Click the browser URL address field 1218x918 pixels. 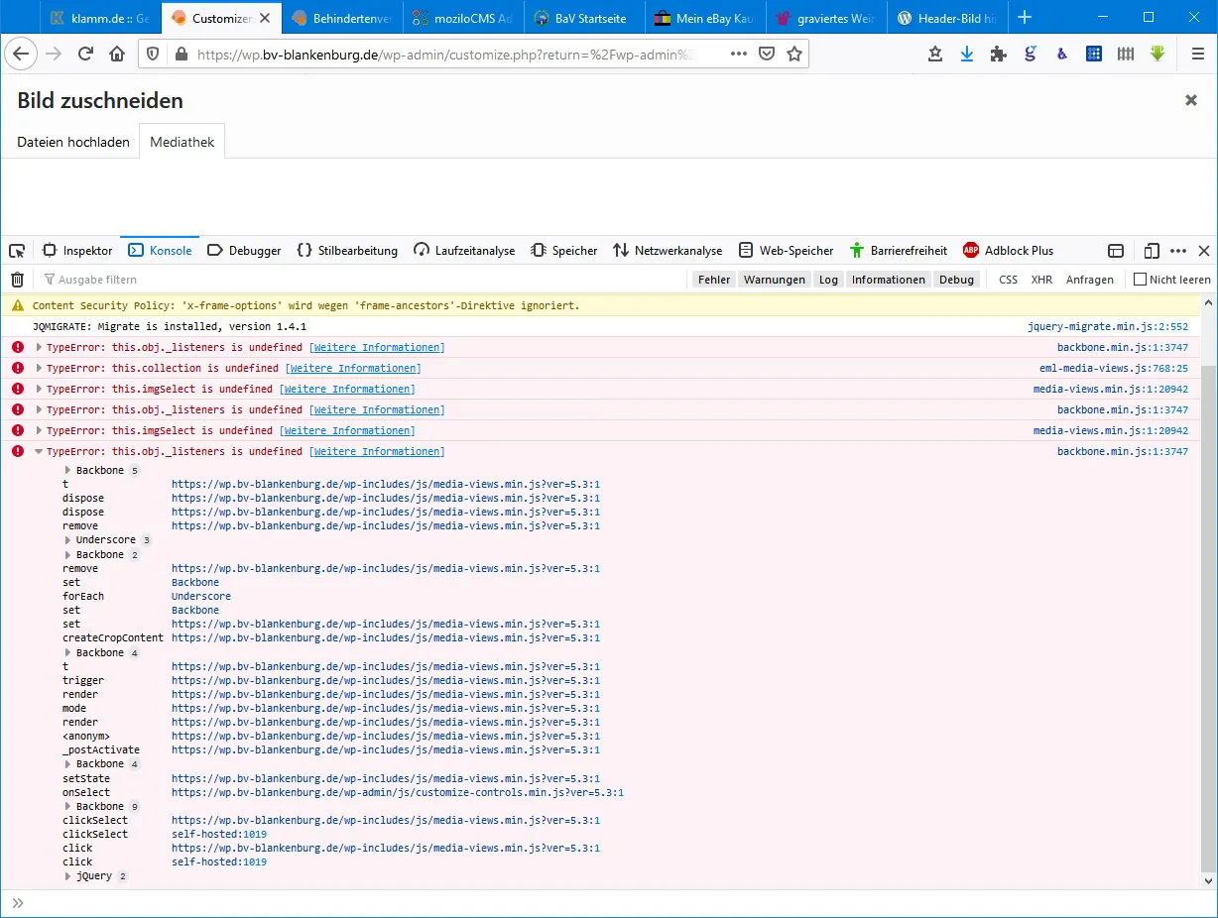[x=441, y=55]
